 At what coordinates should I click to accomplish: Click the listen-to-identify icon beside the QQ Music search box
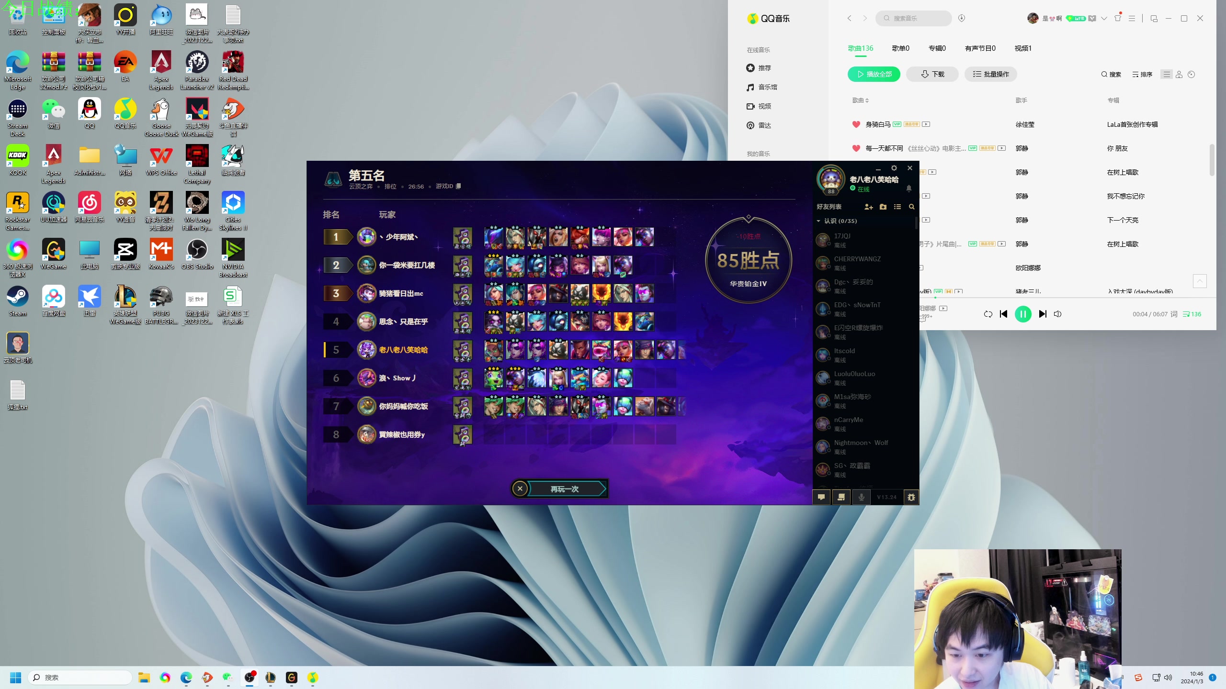pos(962,18)
